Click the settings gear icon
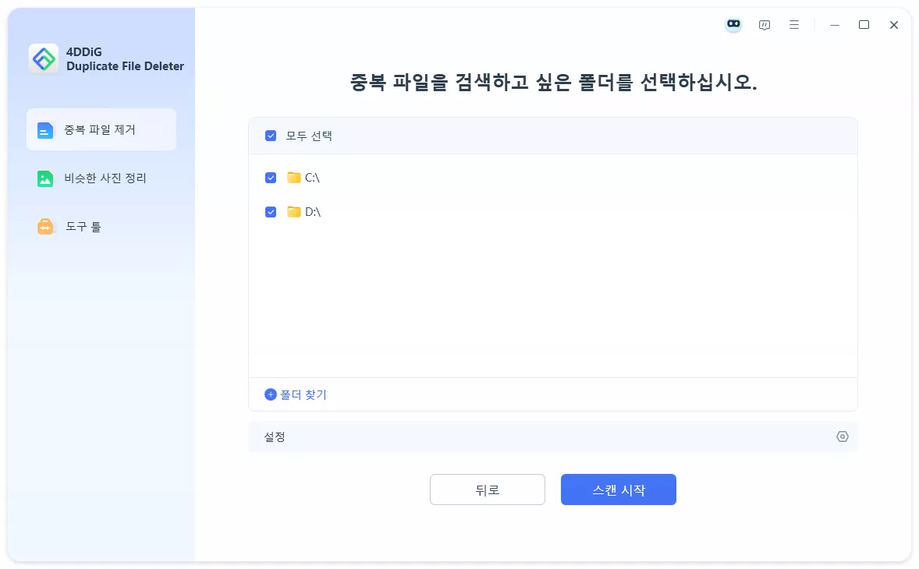Viewport: 919px width, 569px height. click(x=842, y=436)
